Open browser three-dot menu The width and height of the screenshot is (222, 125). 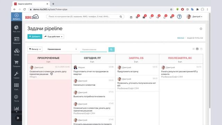point(207,9)
